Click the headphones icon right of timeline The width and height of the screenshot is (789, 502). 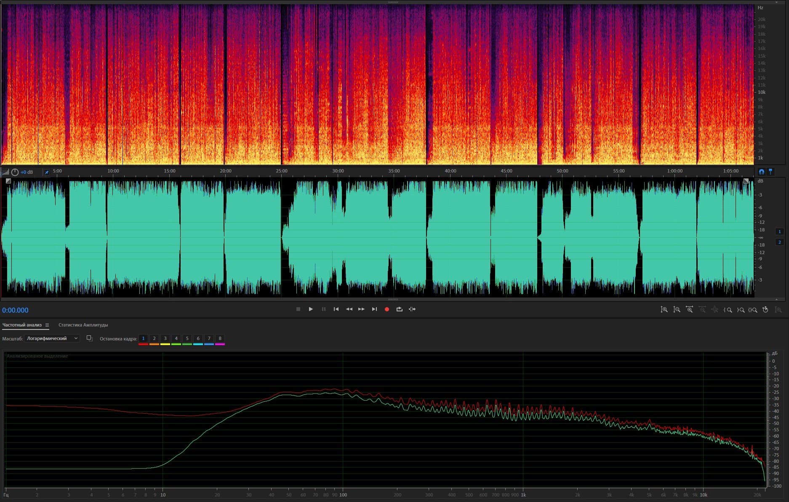[x=761, y=172]
